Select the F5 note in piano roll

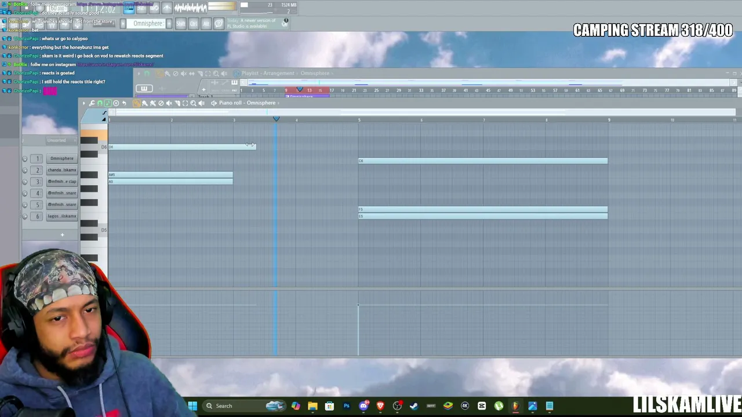coord(483,210)
